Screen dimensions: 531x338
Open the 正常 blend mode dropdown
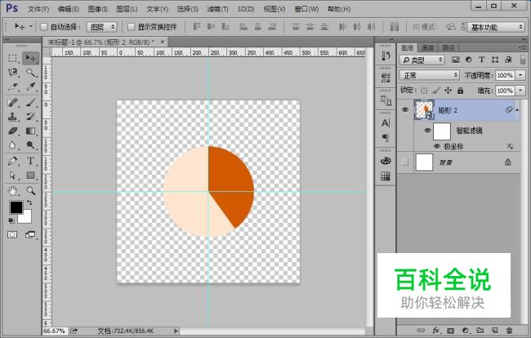429,75
